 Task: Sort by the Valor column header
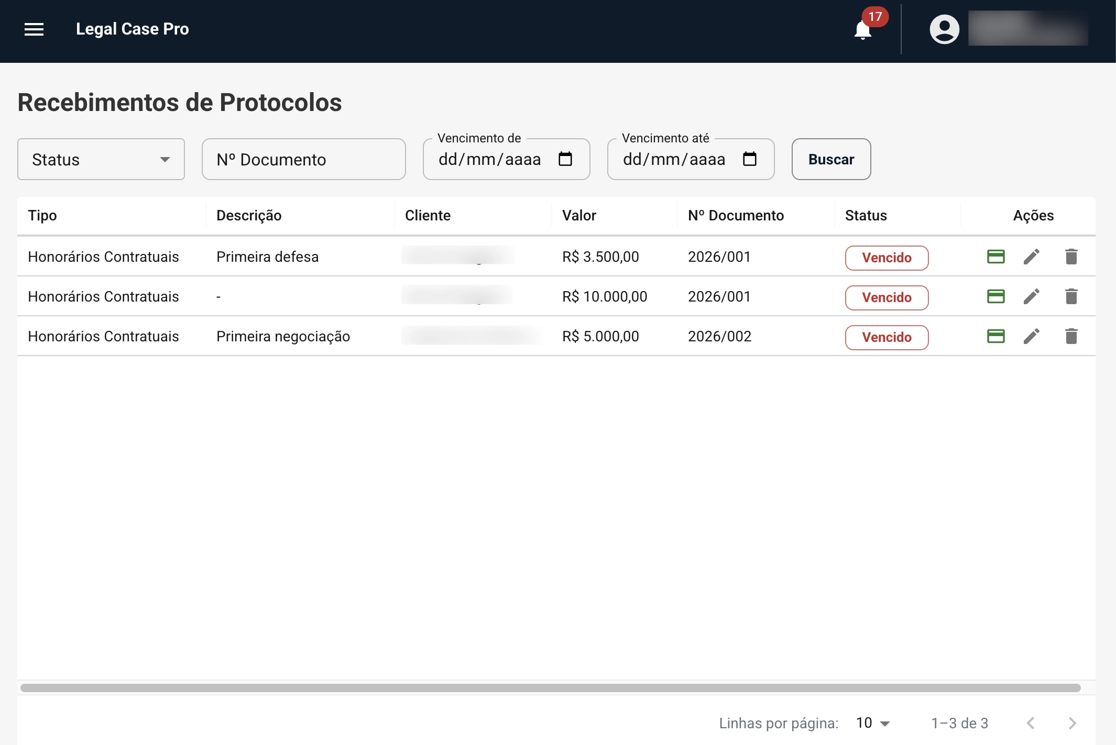coord(579,216)
